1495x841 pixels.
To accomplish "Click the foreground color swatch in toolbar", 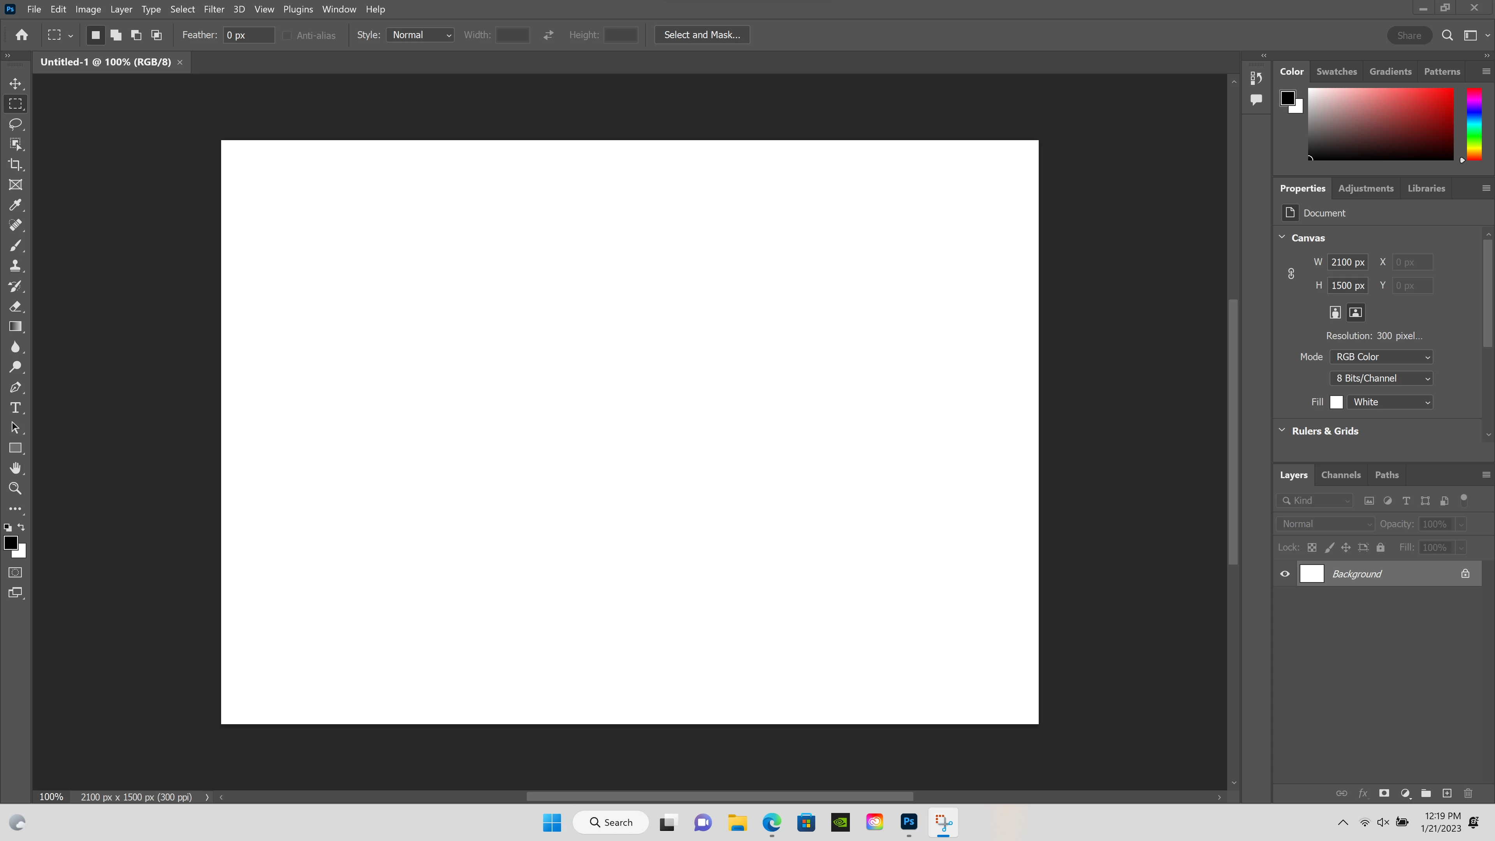I will click(11, 543).
